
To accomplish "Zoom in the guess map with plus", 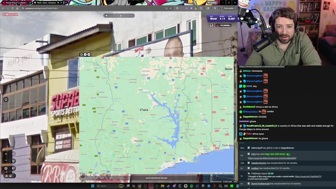I will [81, 59].
